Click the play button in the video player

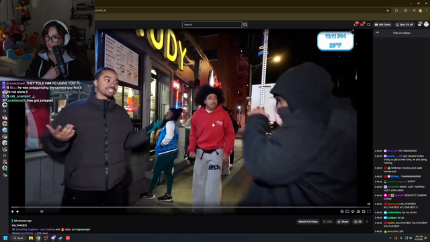13,212
